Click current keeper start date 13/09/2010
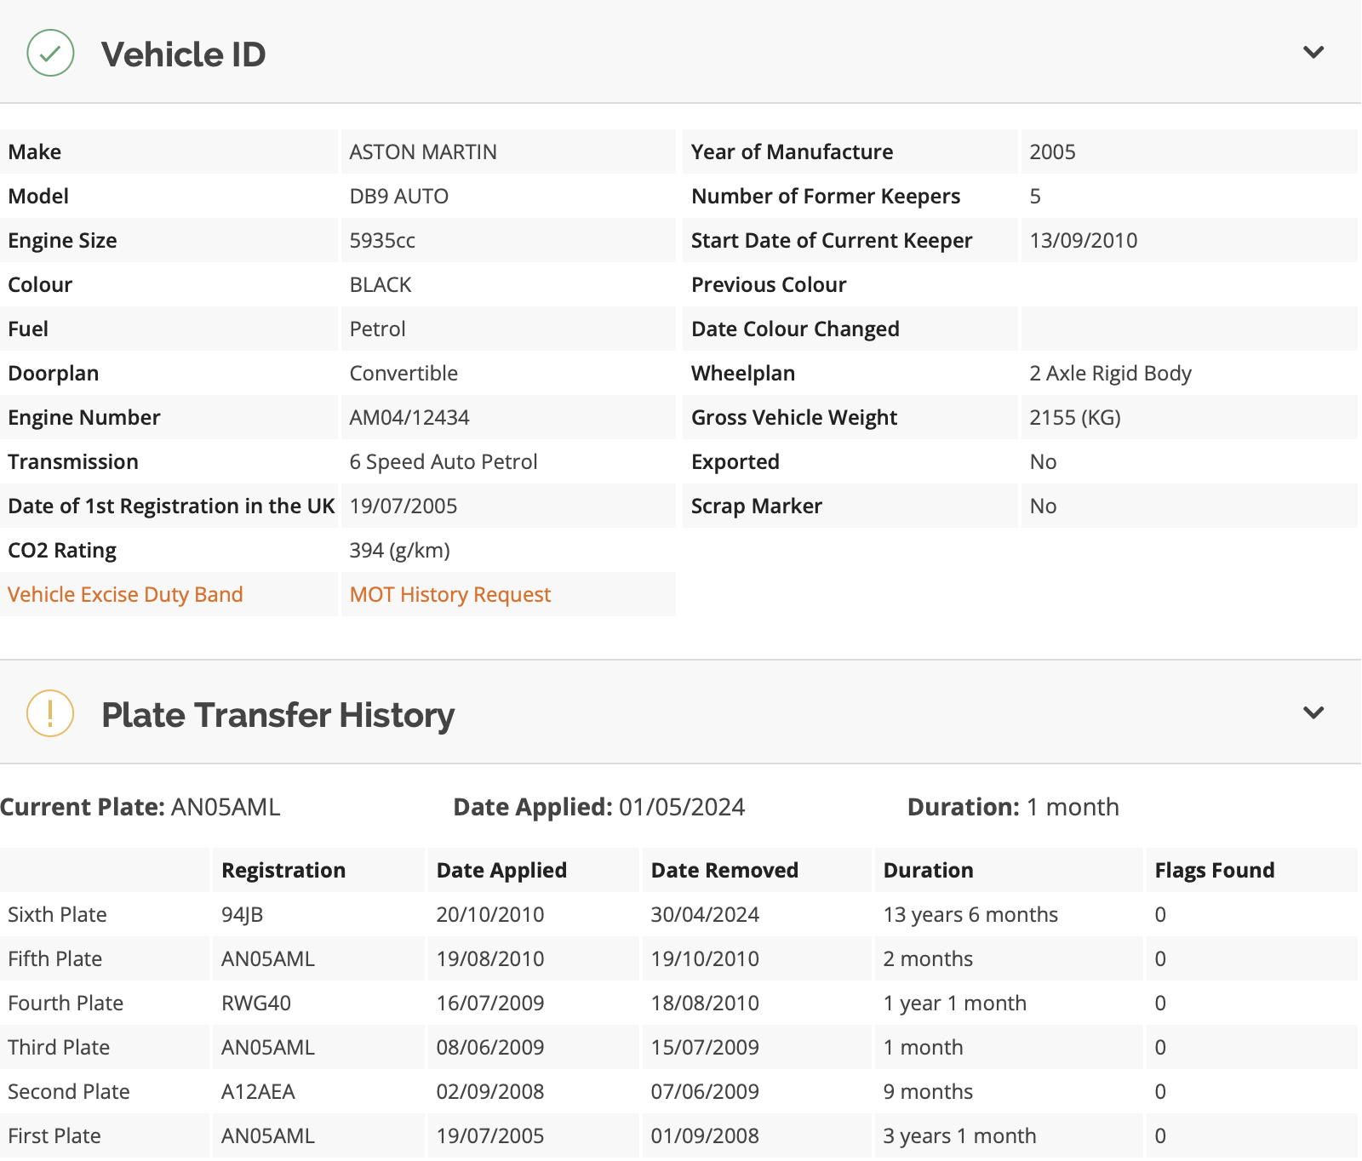The height and width of the screenshot is (1161, 1362). point(1084,240)
